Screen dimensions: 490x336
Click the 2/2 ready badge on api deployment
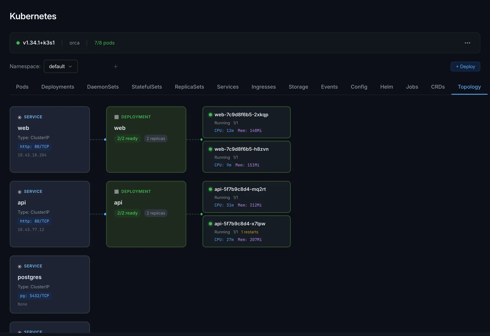tap(127, 213)
